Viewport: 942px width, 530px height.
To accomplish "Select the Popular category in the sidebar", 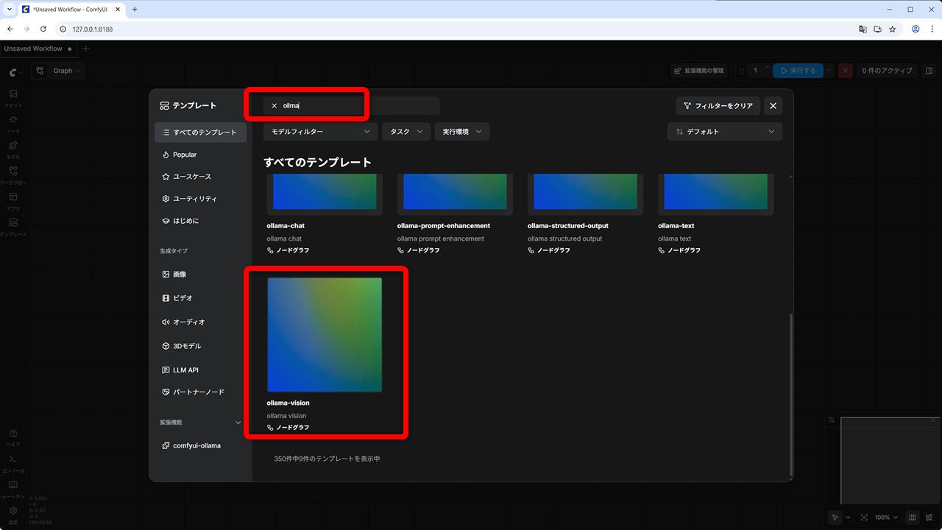I will [x=185, y=155].
